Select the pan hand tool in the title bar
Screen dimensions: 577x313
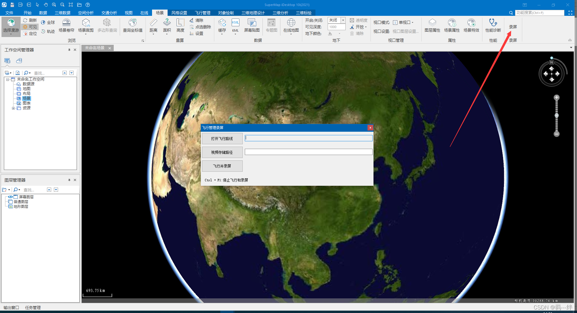tap(46, 5)
